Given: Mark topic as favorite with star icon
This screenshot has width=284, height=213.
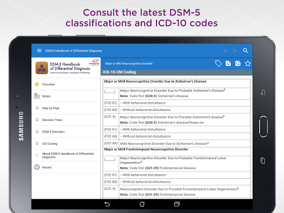Looking at the screenshot, I should [x=248, y=63].
